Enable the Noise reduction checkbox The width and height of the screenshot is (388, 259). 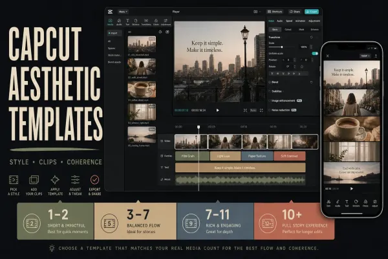270,110
